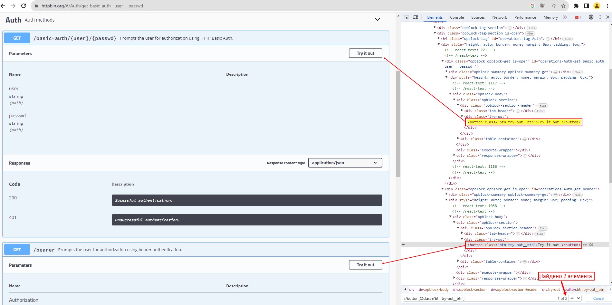612x305 pixels.
Task: Switch to the Console tab
Action: 457,17
